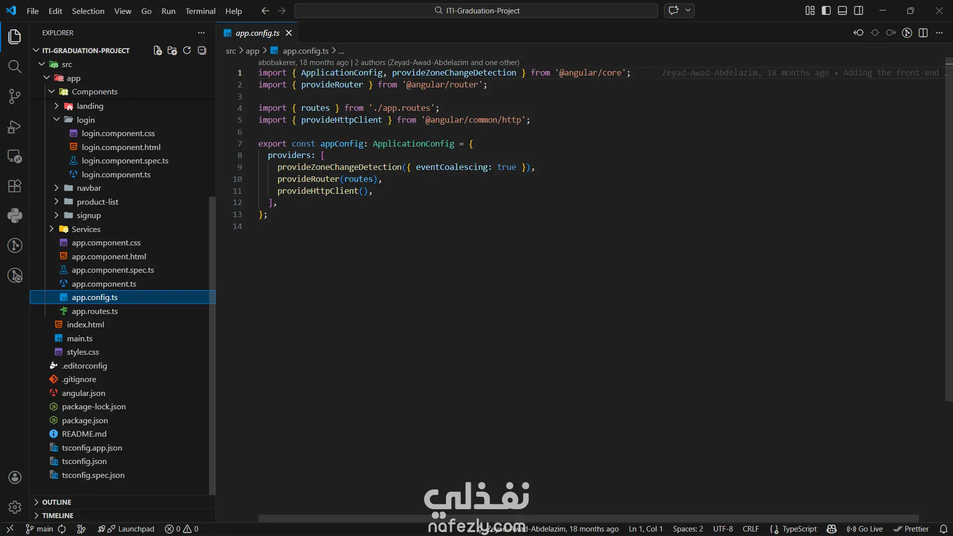Synchronize changes in status bar

pyautogui.click(x=62, y=529)
